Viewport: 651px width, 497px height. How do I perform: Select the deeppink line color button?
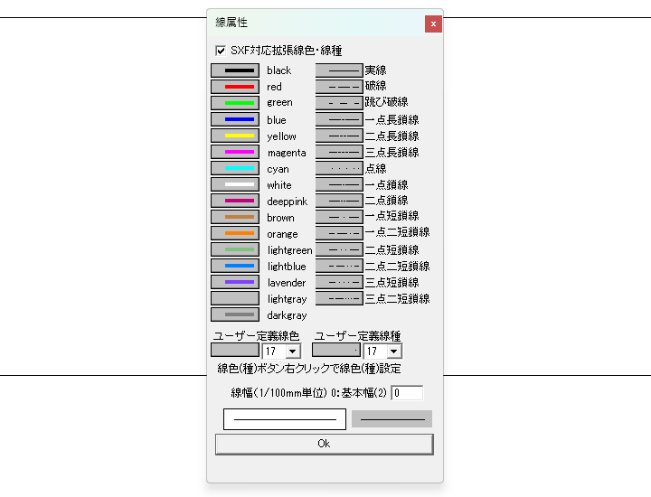pos(235,201)
